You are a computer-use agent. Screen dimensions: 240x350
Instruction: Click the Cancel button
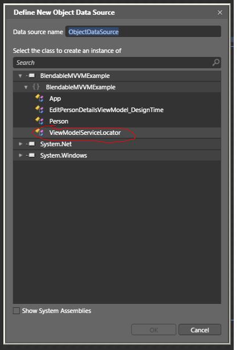click(200, 330)
